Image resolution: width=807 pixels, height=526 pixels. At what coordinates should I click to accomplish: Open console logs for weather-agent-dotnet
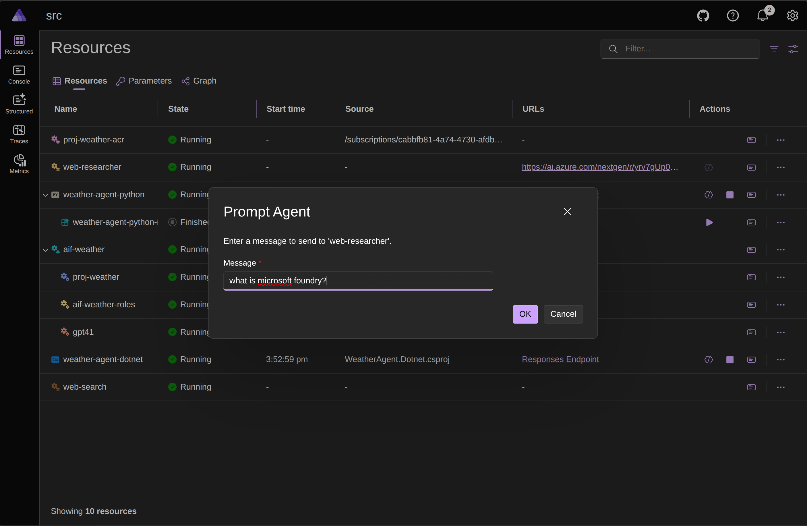click(751, 360)
